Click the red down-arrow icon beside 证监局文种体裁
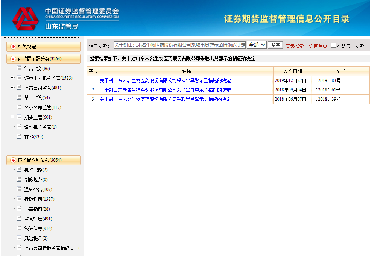 coord(13,160)
